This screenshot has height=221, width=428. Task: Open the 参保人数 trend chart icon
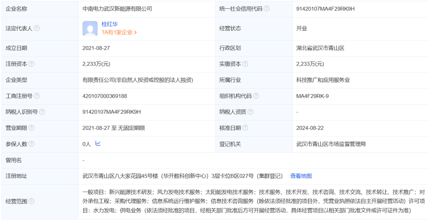point(98,143)
